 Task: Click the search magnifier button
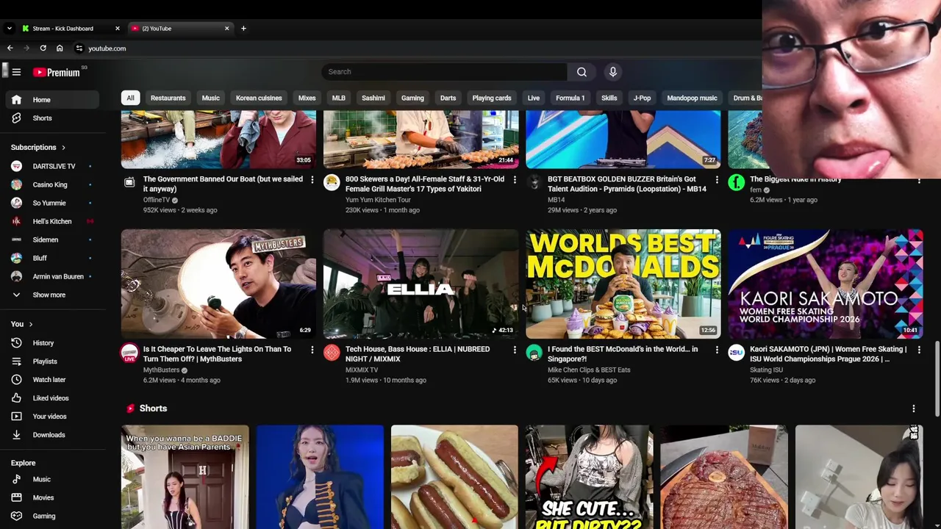582,72
